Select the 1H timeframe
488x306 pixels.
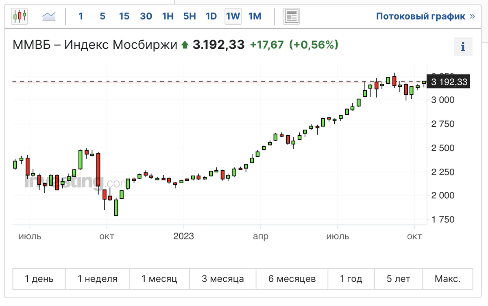[x=168, y=17]
